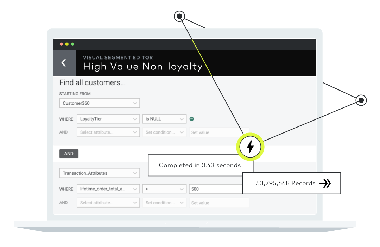
Task: Expand the Transaction_Attributes dropdown
Action: [100, 173]
